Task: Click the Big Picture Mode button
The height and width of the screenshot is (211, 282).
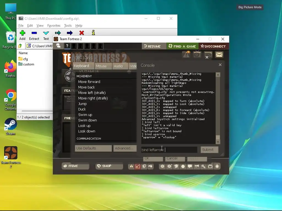Action: pos(250,7)
